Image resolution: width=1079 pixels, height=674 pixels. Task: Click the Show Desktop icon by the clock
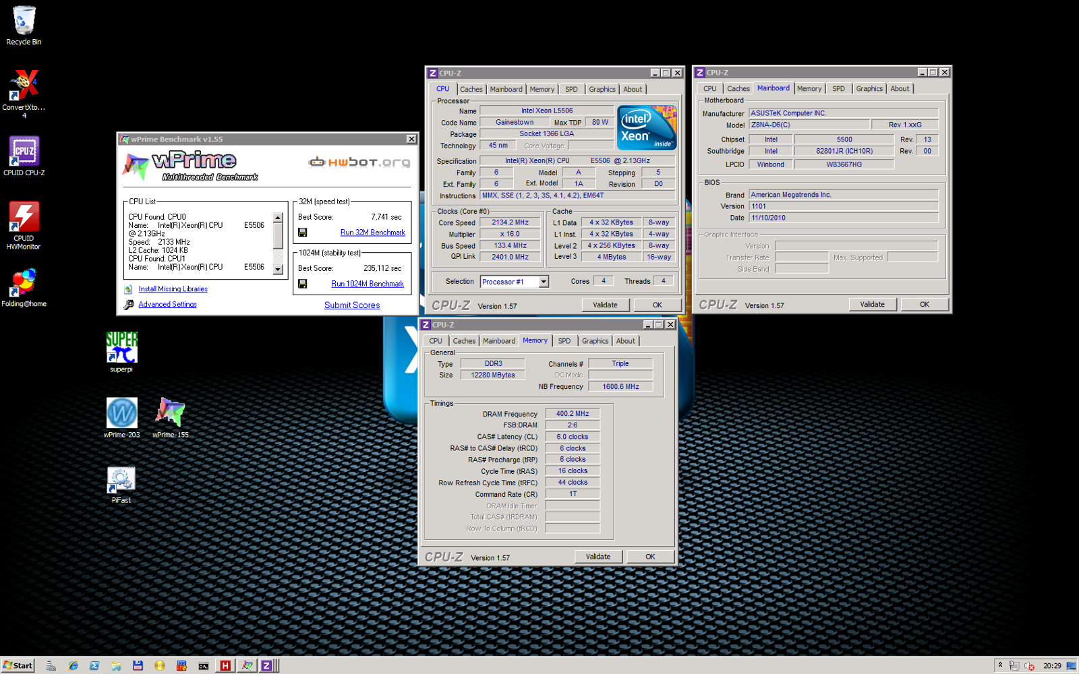click(1071, 666)
